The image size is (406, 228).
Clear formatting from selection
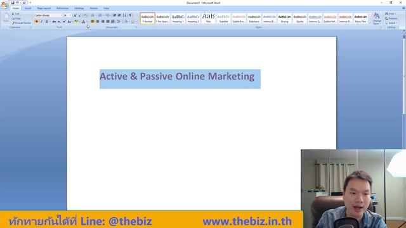[x=86, y=15]
